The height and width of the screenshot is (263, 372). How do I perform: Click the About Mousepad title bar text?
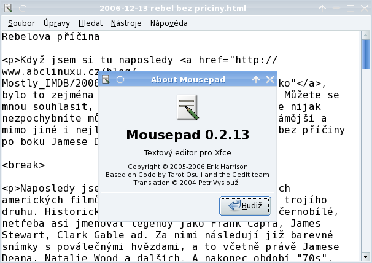coord(188,80)
